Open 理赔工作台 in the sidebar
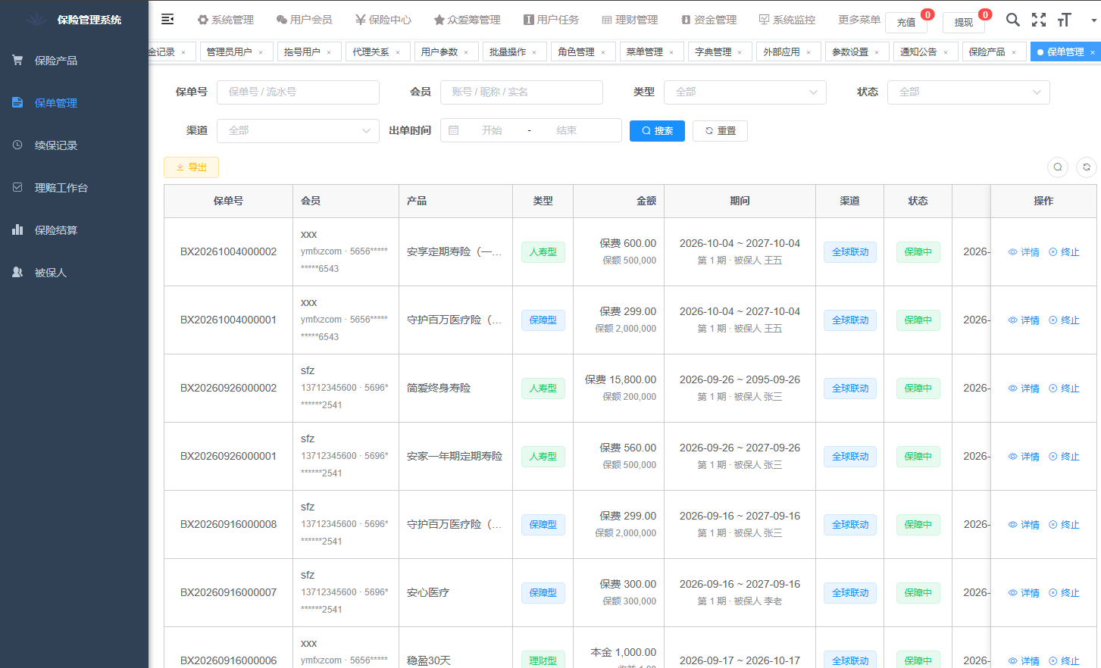The image size is (1101, 668). pos(74,187)
